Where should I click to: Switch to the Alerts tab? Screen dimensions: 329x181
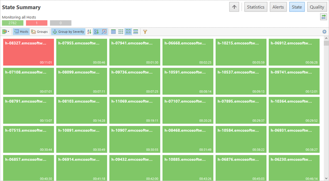(x=278, y=7)
